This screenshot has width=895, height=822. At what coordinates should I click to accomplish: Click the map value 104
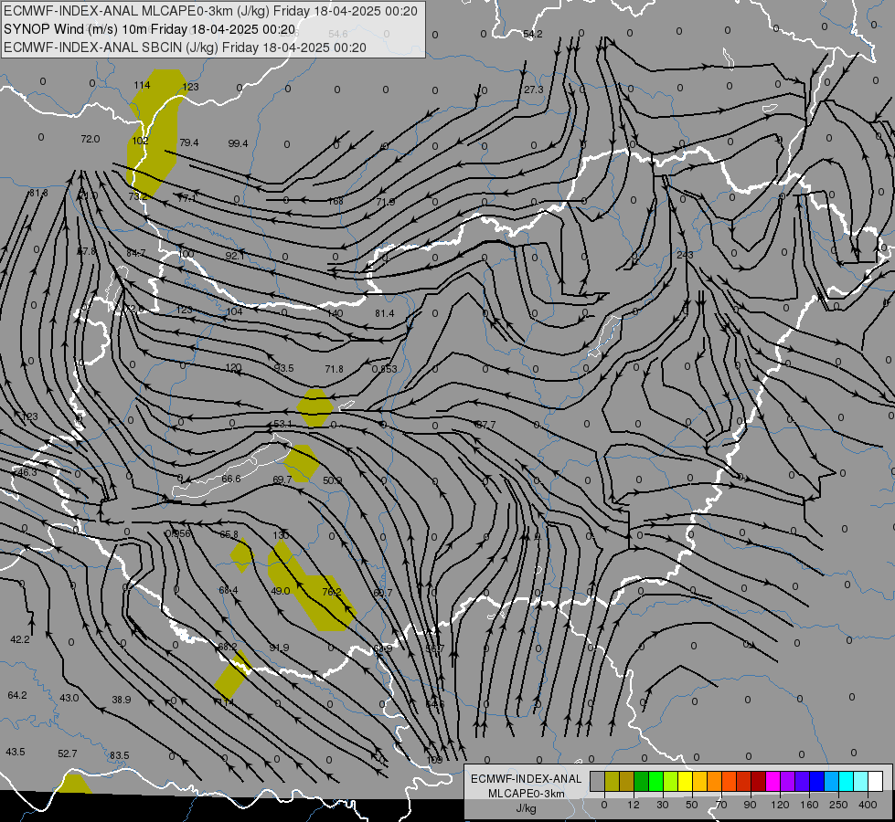pos(235,311)
